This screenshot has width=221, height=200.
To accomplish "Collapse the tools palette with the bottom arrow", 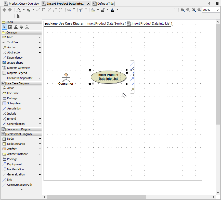I will click(21, 190).
